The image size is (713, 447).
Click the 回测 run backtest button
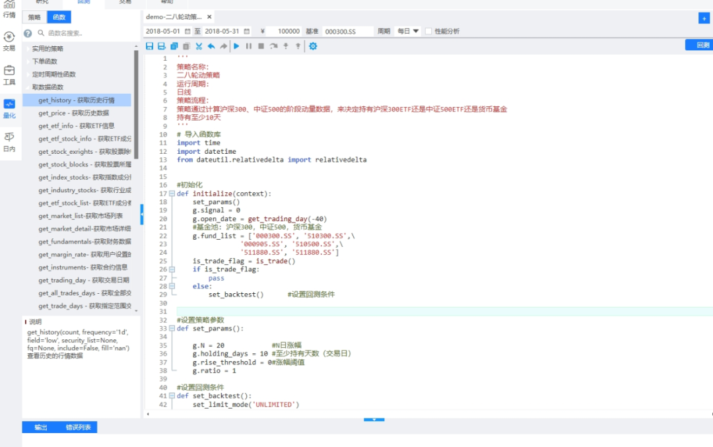702,45
